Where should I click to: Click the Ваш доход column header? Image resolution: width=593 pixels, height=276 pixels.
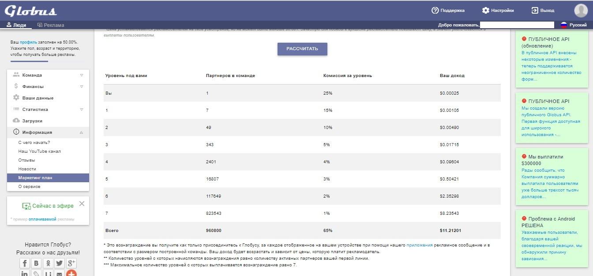452,76
